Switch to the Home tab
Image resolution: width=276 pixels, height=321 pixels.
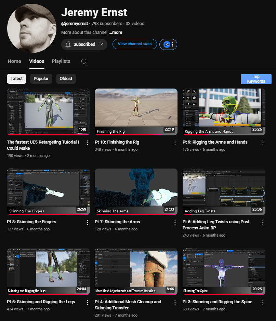click(x=14, y=61)
